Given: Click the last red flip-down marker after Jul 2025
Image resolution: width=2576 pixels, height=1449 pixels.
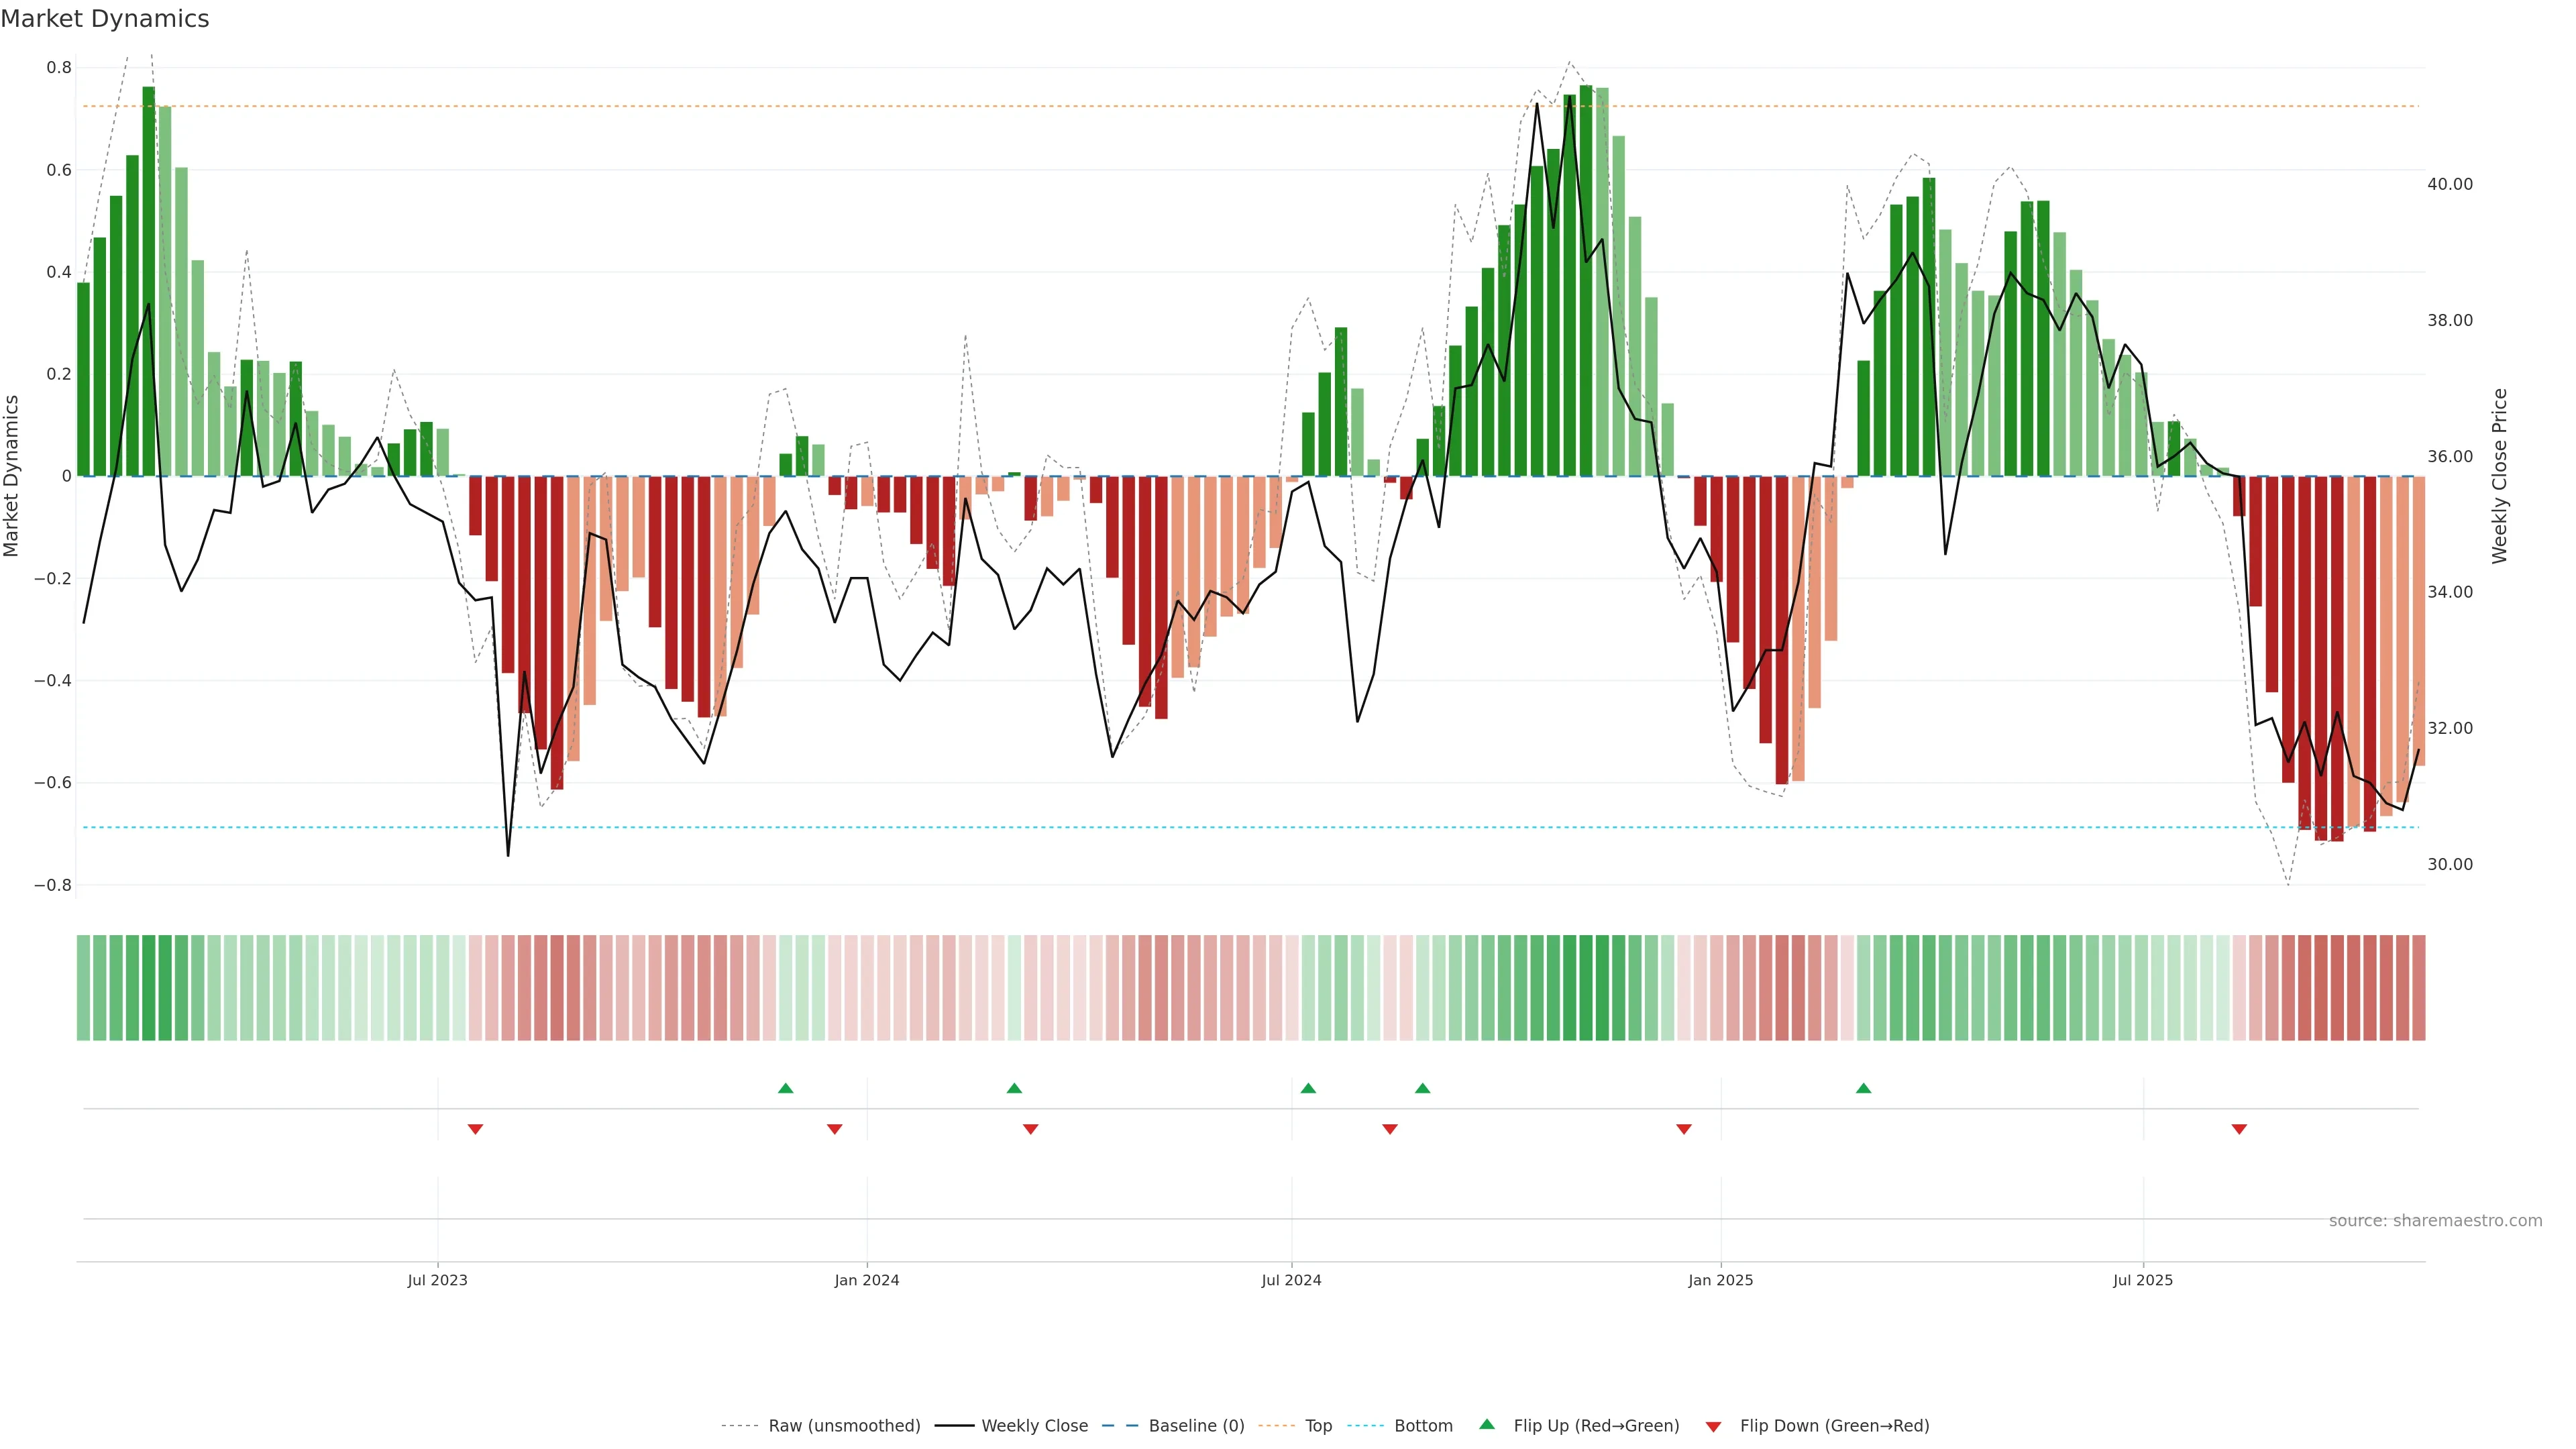Looking at the screenshot, I should [2239, 1129].
